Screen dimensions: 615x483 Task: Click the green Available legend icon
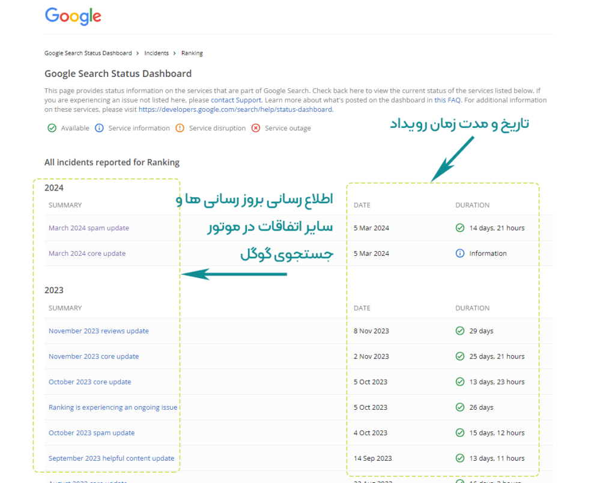(52, 129)
